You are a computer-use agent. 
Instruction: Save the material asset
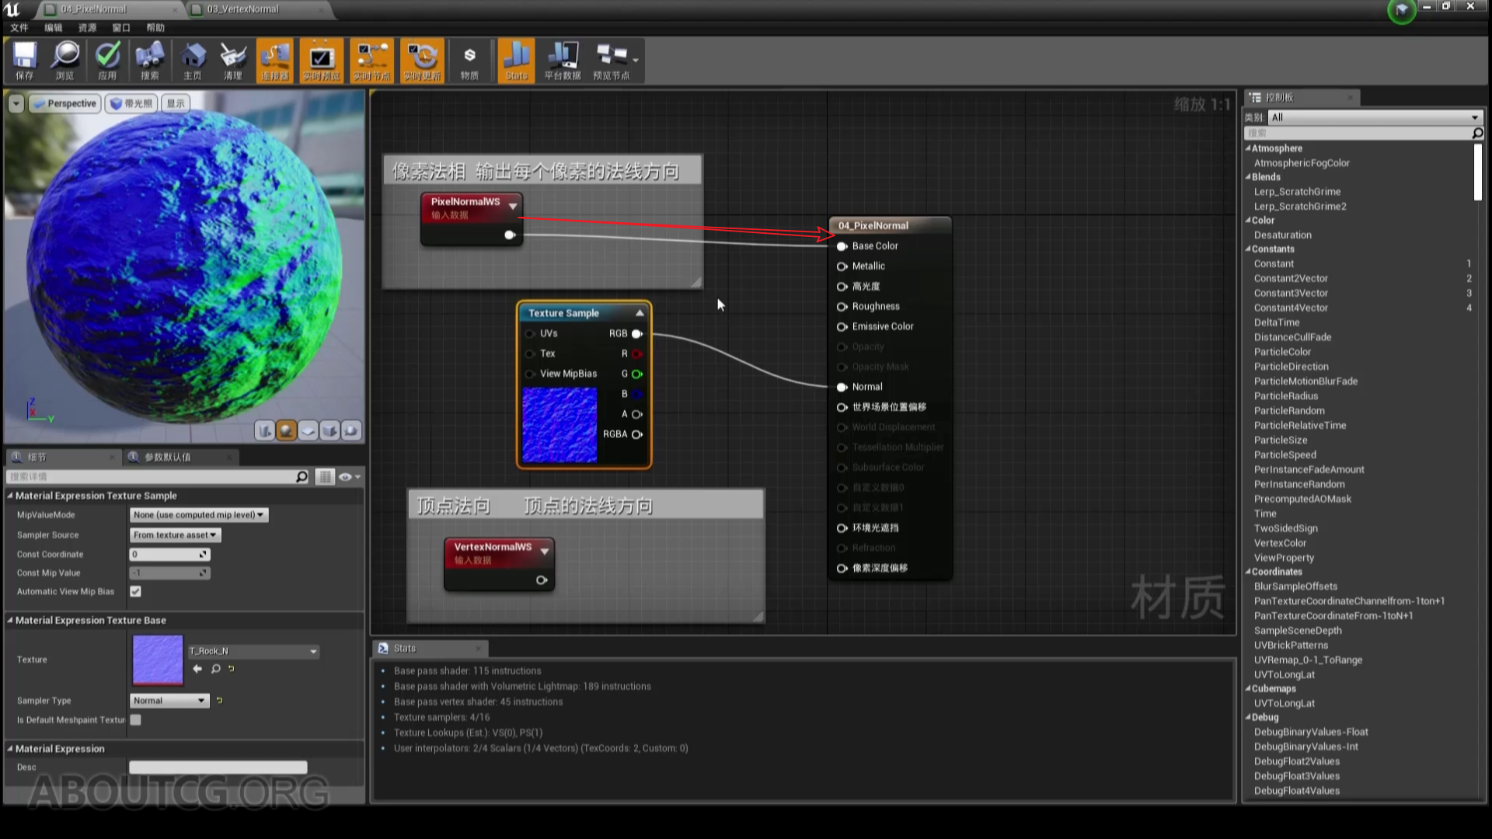24,60
